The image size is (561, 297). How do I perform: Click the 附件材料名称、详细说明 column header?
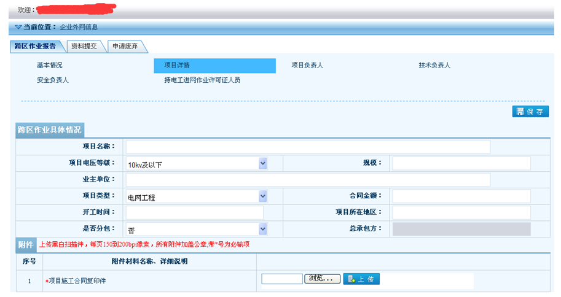point(149,261)
